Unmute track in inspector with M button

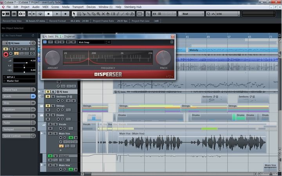tap(5, 49)
